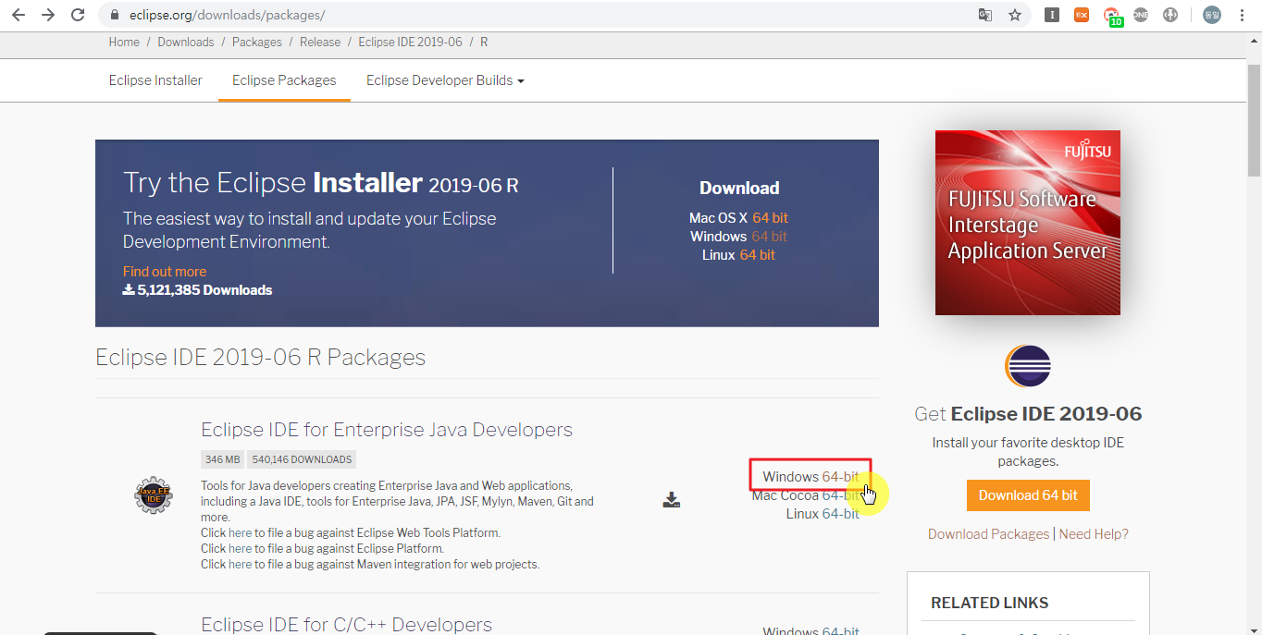The height and width of the screenshot is (635, 1262).
Task: Click Find out more link
Action: [x=165, y=272]
